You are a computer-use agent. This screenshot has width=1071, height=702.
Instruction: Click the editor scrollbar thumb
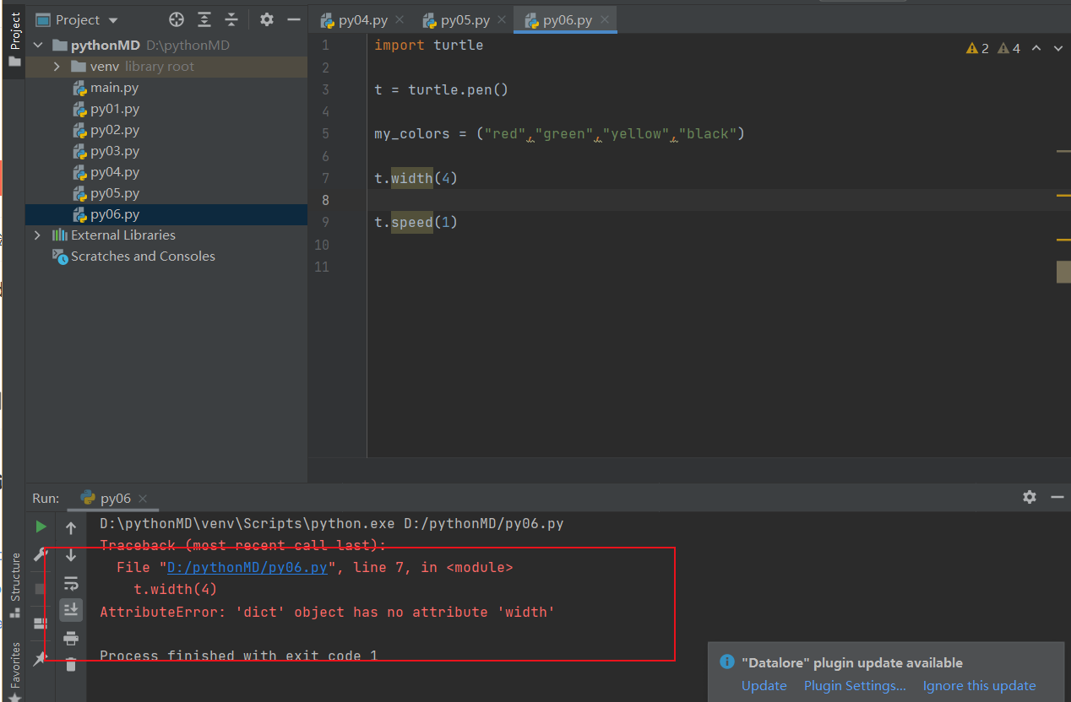1063,272
